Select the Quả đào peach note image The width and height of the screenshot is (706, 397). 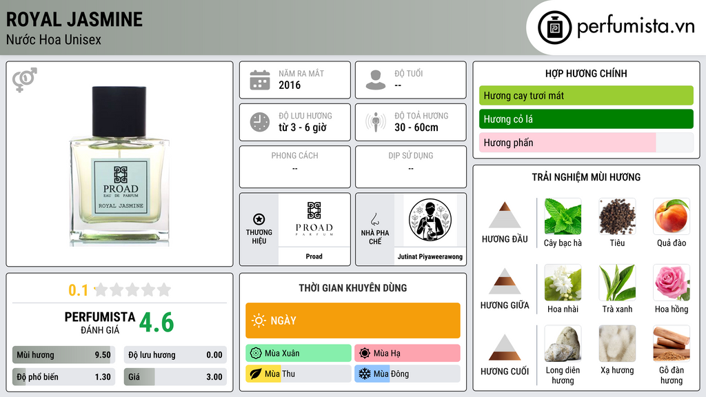[672, 216]
